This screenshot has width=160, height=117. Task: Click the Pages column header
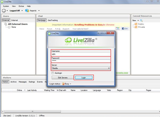pyautogui.click(x=149, y=90)
